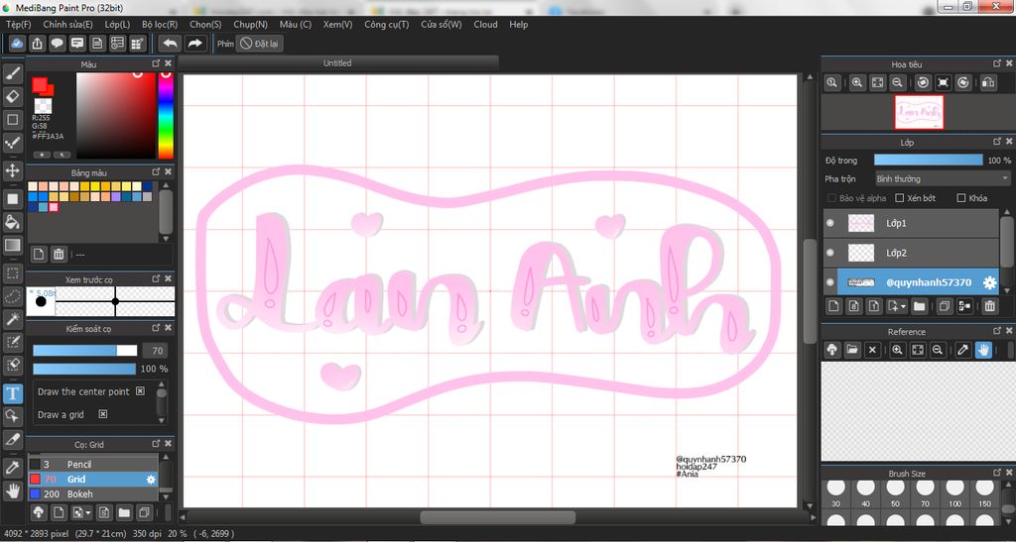
Task: Pick the Lasso selection tool
Action: [x=12, y=296]
